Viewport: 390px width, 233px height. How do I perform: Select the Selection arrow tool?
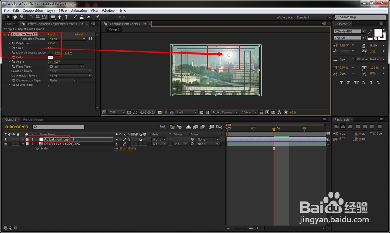click(8, 17)
